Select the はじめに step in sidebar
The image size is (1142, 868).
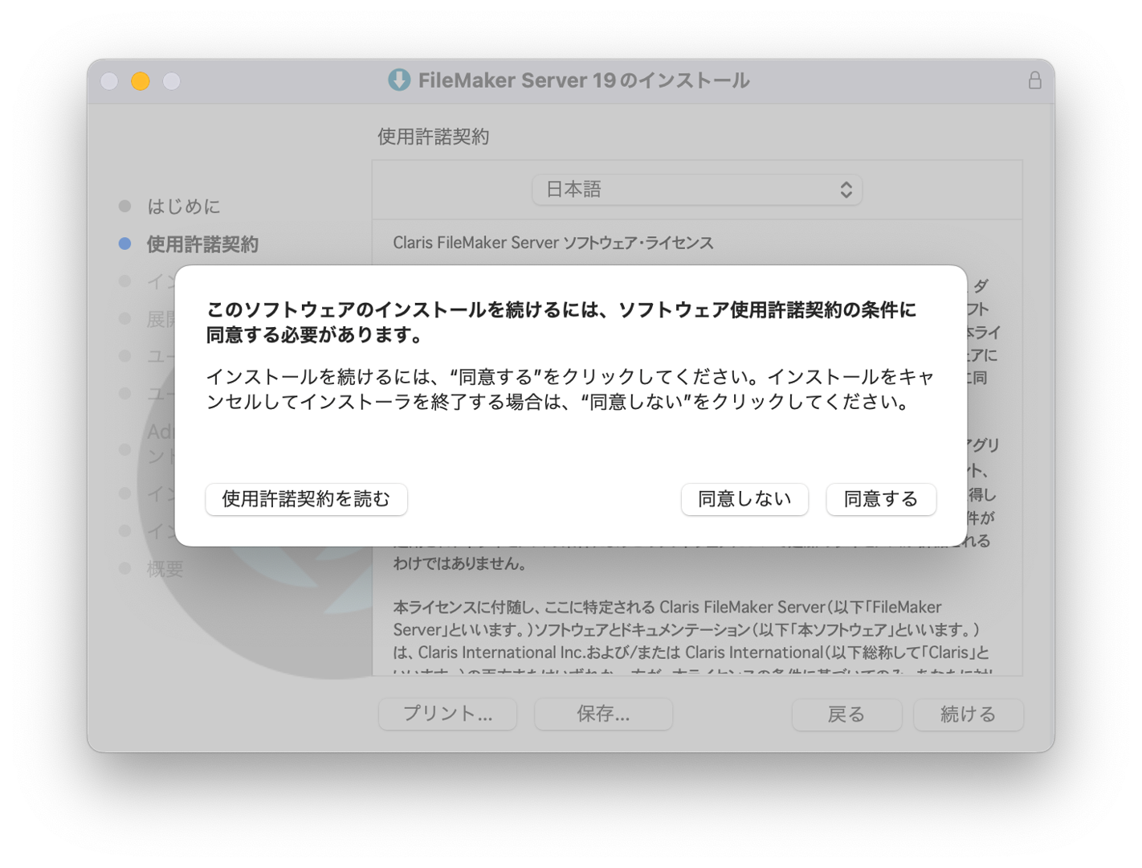pos(183,207)
